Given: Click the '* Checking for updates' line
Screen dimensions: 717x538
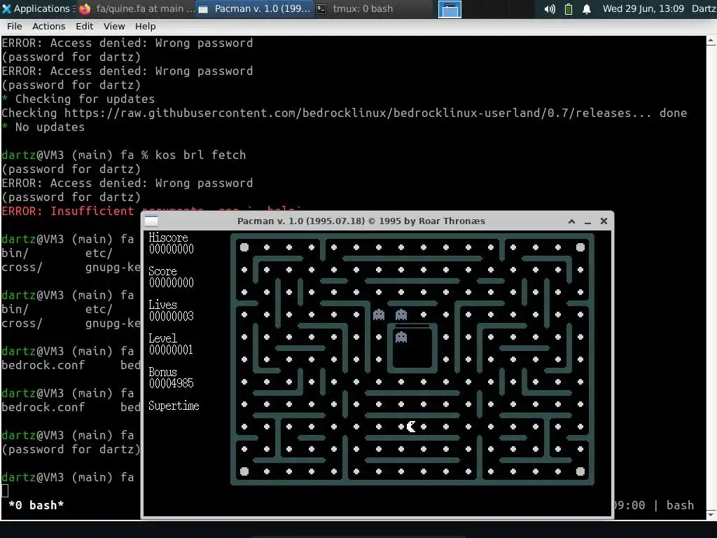Looking at the screenshot, I should [78, 99].
